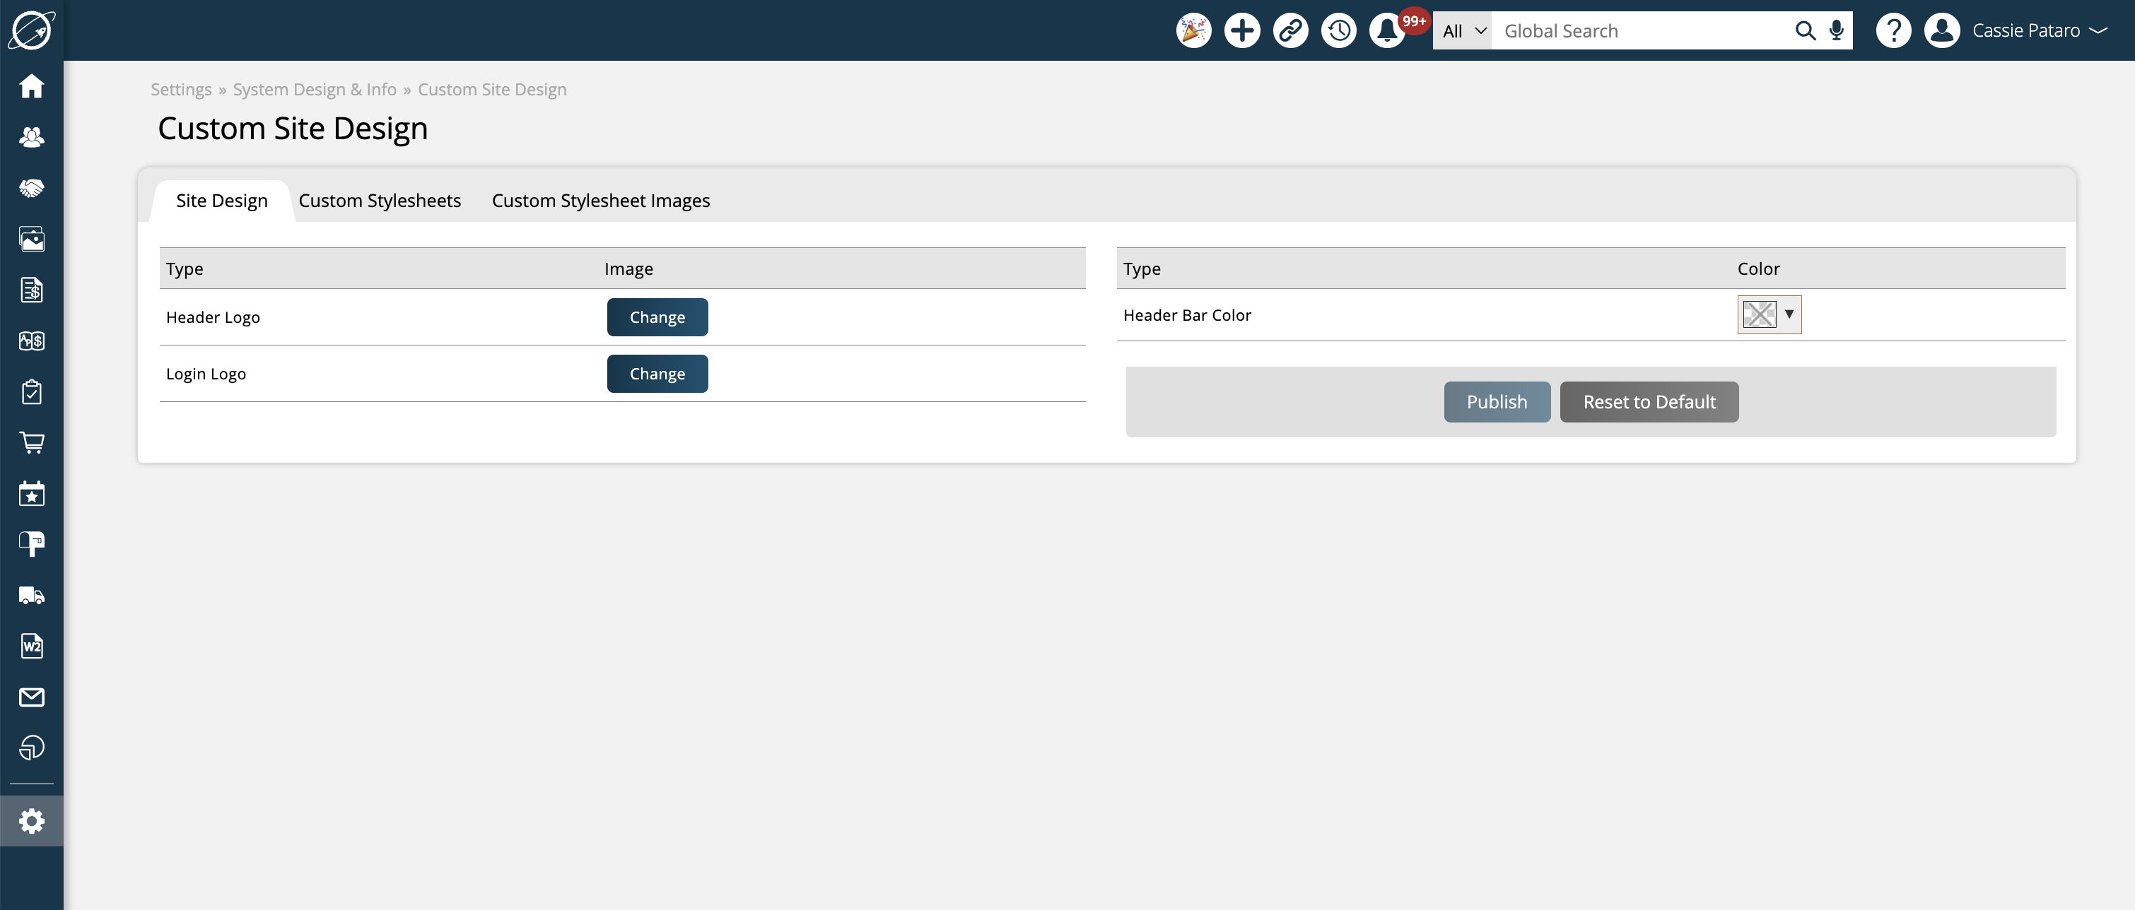Click the fox/mascot icon in top bar
Screen dimensions: 2135x910
(1193, 30)
